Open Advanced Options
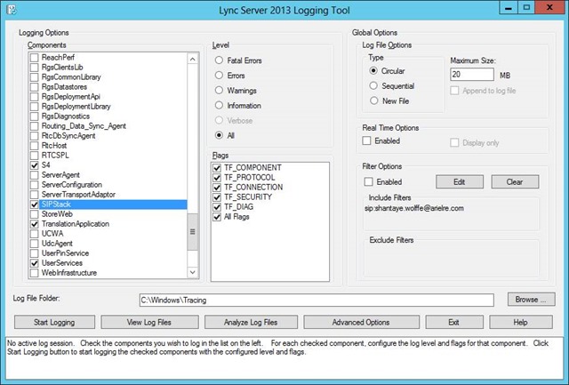The width and height of the screenshot is (569, 385). click(x=361, y=322)
